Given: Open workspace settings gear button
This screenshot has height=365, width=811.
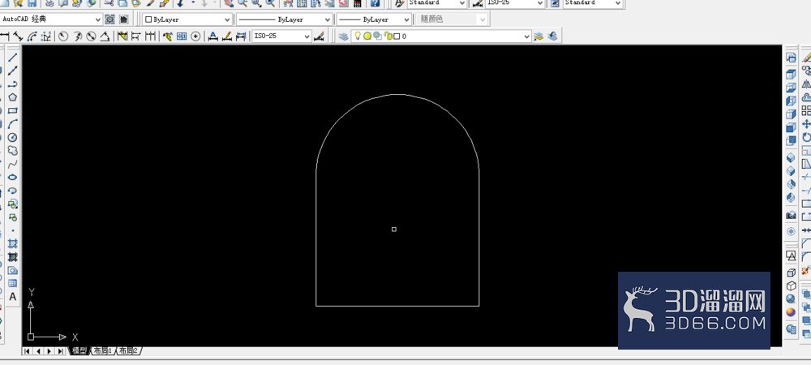Looking at the screenshot, I should click(x=109, y=19).
